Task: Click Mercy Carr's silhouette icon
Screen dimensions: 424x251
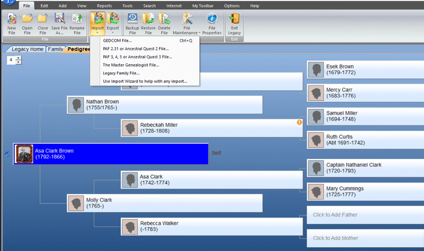Action: coord(316,93)
